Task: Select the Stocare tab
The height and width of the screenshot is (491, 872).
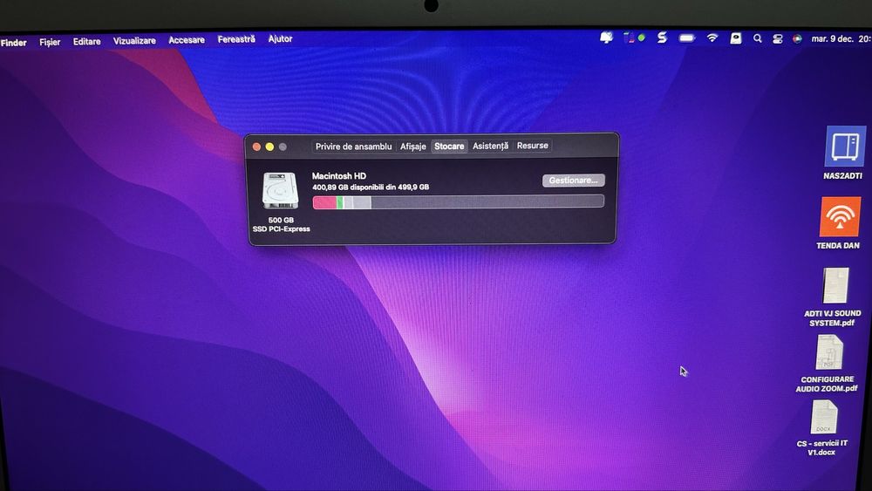Action: [449, 146]
